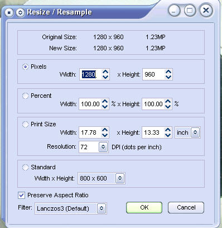Decrease percent Height with down arrow

(168, 106)
